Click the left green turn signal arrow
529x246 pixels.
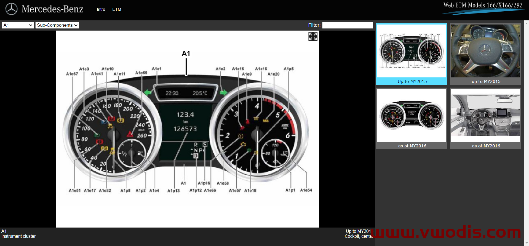(148, 92)
